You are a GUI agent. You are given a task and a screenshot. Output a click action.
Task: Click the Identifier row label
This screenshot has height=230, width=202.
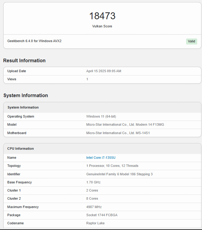14,174
